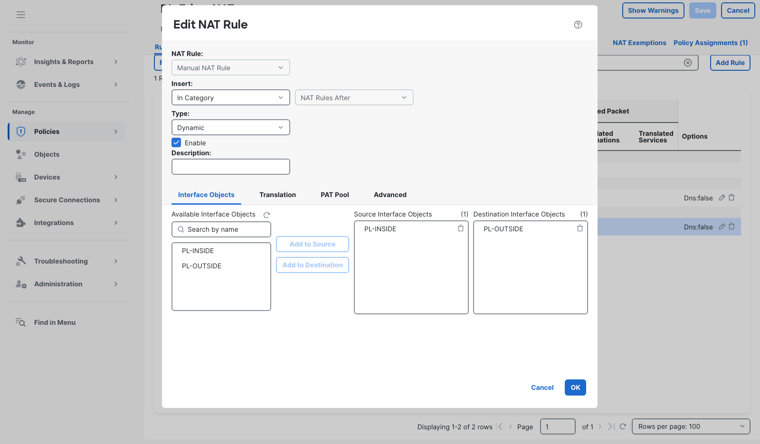Open Policy Assignments (1) link
The height and width of the screenshot is (444, 760).
pyautogui.click(x=711, y=43)
